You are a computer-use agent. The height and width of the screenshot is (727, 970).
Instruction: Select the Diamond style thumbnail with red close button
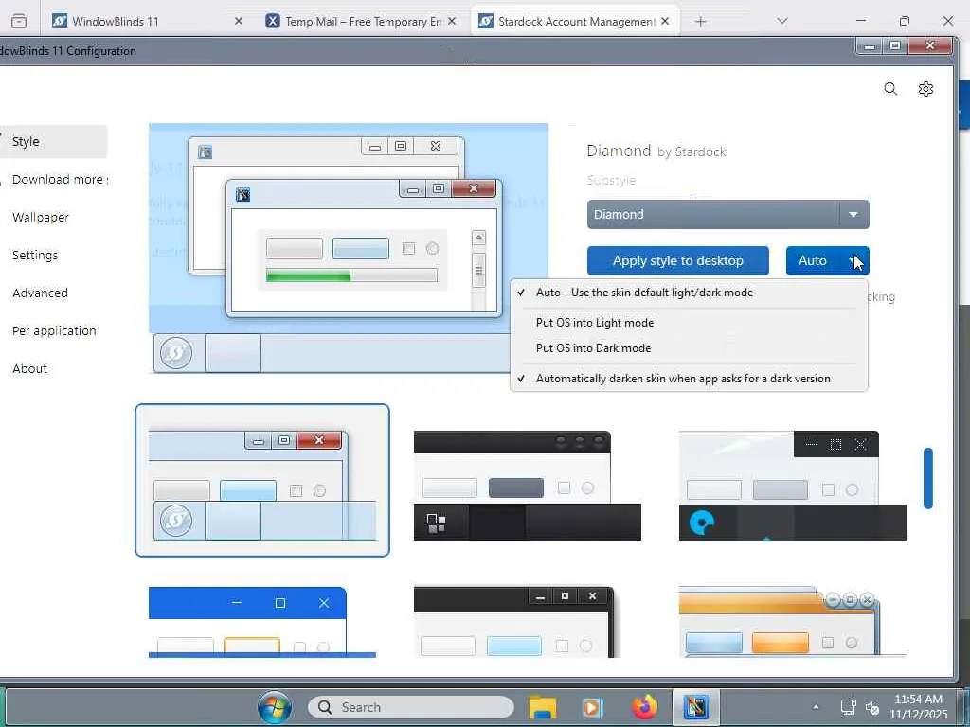(262, 480)
